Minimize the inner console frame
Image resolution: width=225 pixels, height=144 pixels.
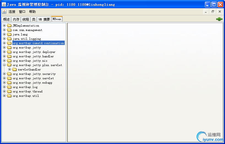(206, 12)
